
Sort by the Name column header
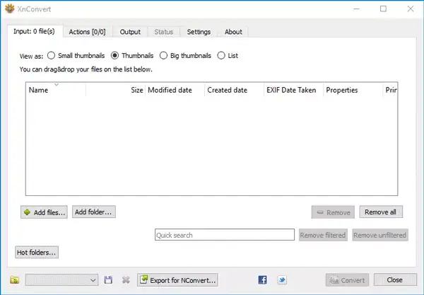click(56, 90)
